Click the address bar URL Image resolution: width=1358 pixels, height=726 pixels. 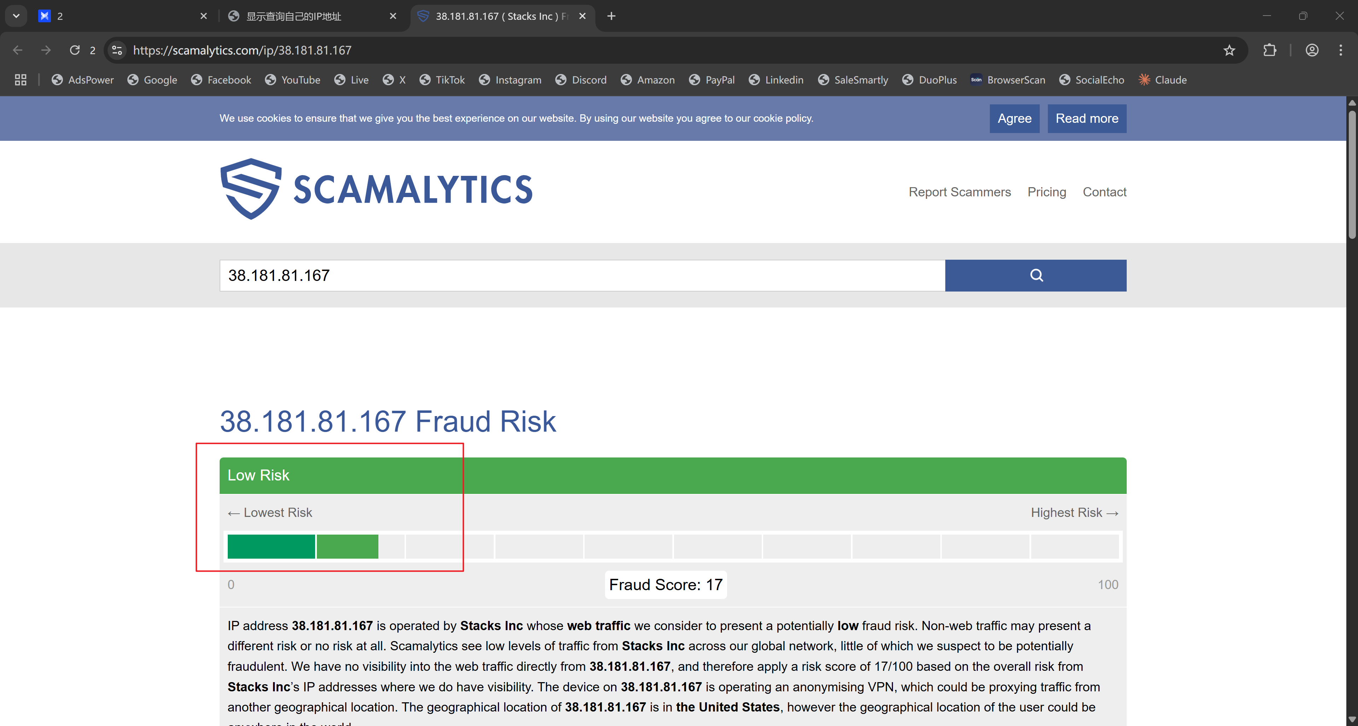tap(242, 50)
